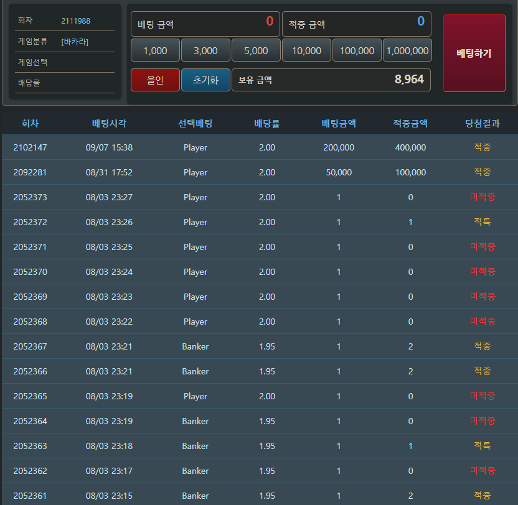Viewport: 518px width, 505px height.
Task: Click the round number 2111988
Action: point(76,21)
